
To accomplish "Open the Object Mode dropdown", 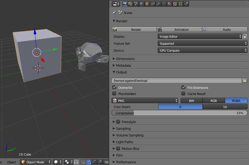I will [x=35, y=162].
